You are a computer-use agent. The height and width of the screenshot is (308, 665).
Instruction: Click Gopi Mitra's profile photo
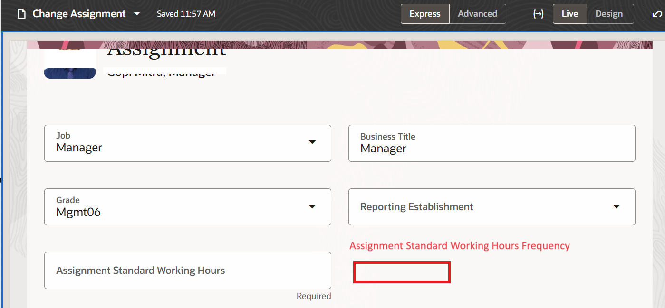point(69,62)
